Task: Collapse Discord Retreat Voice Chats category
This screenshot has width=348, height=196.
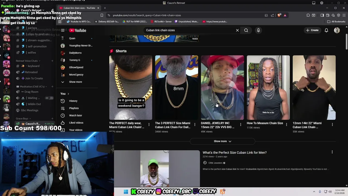Action: pos(28,61)
